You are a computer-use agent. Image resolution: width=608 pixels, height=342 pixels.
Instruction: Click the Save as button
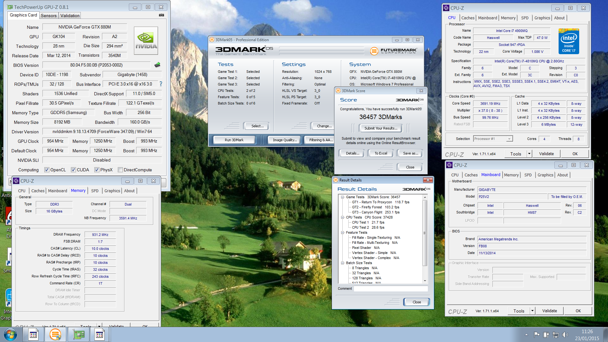[410, 153]
